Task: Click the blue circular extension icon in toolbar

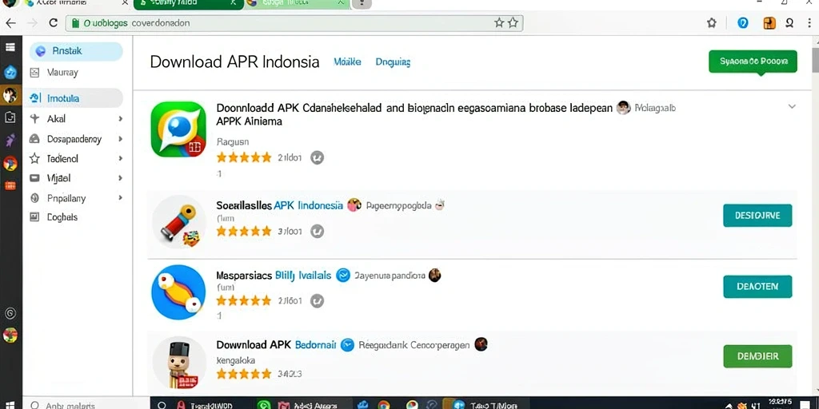Action: pos(743,23)
